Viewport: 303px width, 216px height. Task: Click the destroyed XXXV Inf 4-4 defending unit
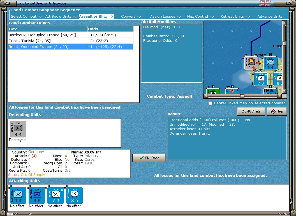[x=18, y=129]
